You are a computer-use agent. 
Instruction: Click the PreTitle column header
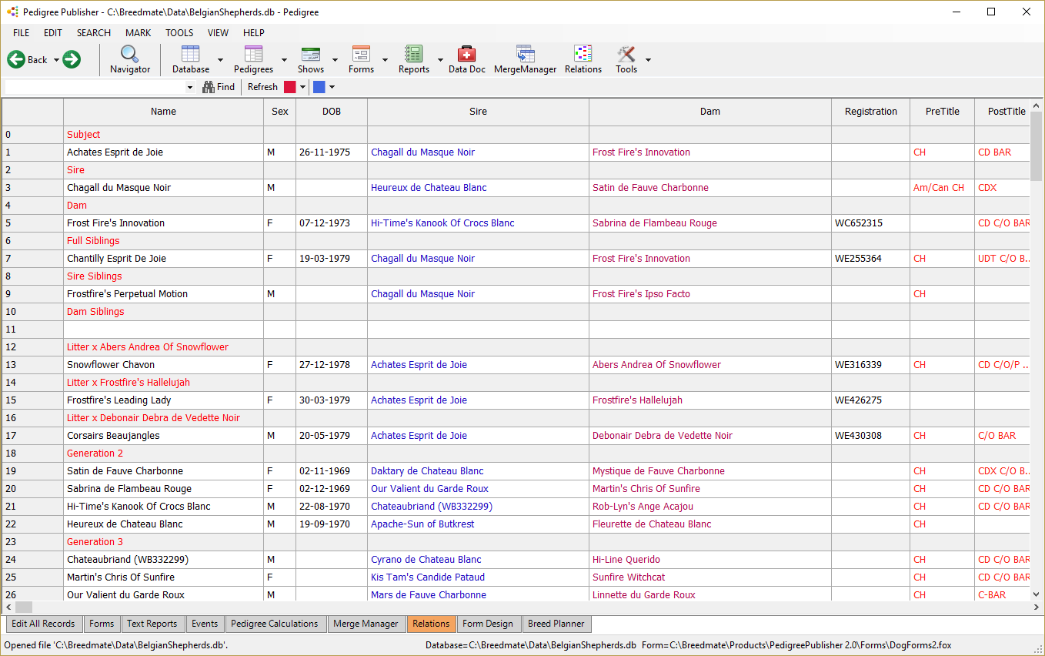click(x=943, y=112)
